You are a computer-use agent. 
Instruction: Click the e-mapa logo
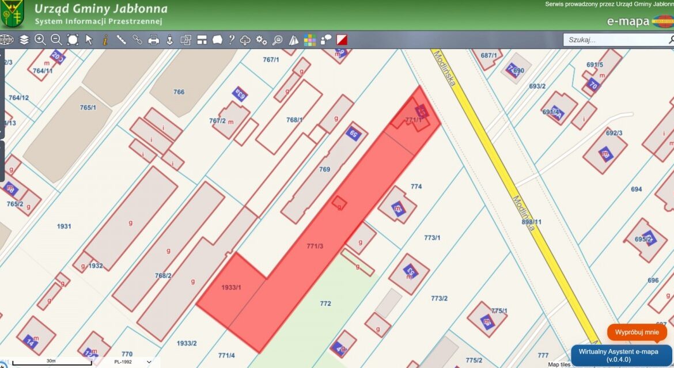tap(640, 21)
